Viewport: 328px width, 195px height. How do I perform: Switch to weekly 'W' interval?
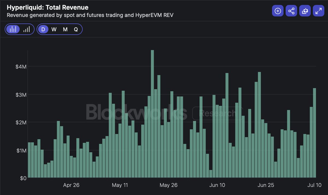click(x=54, y=29)
